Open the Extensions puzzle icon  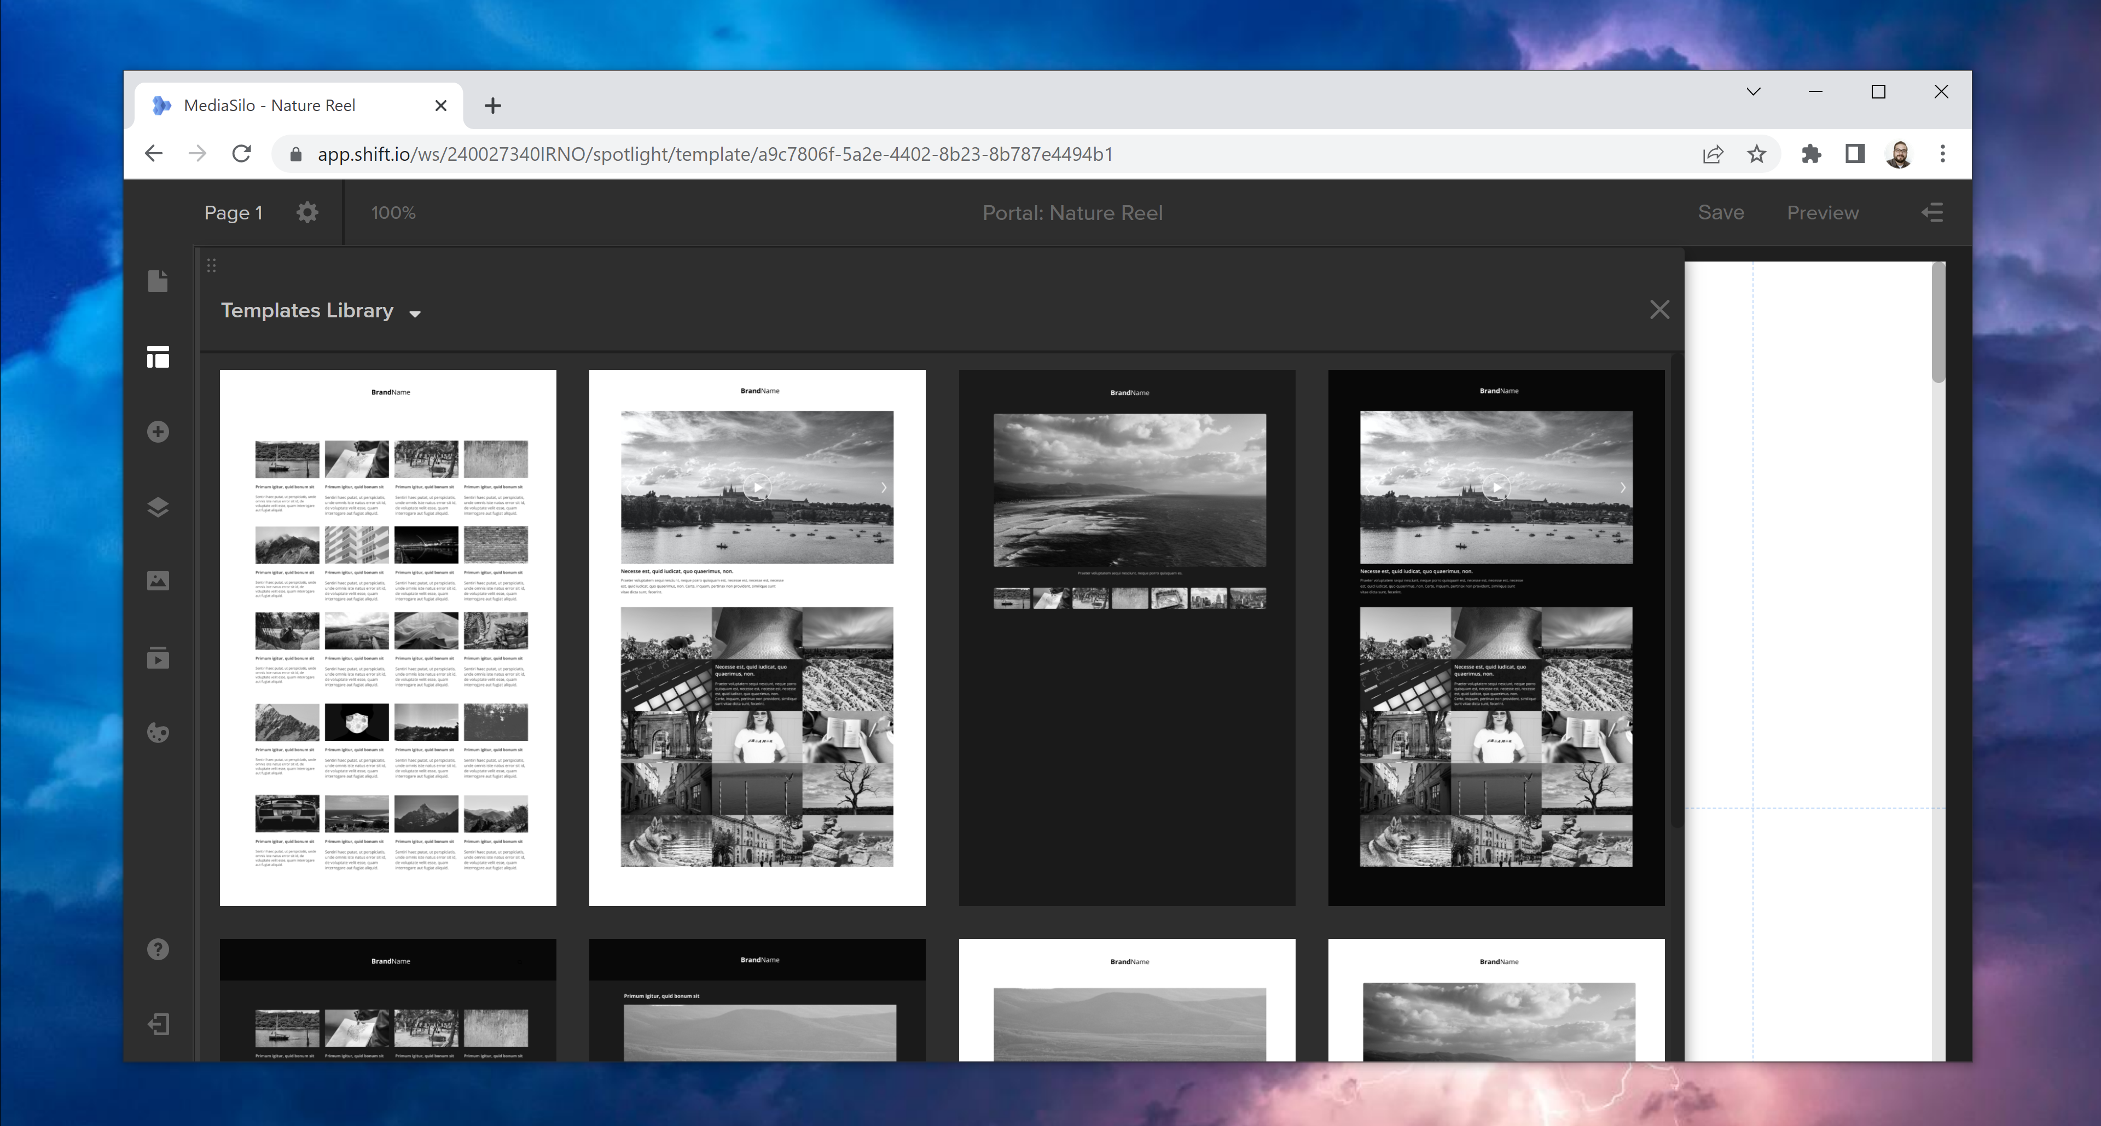pos(1812,154)
